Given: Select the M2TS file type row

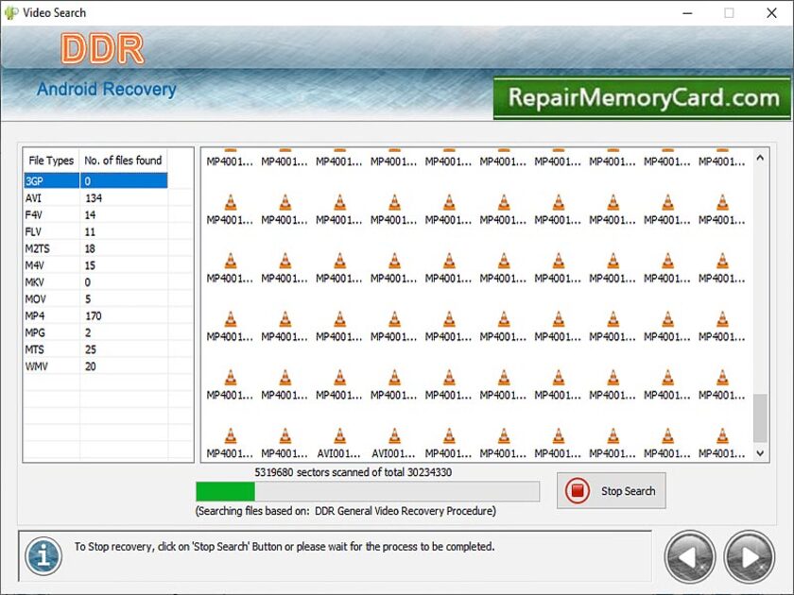Looking at the screenshot, I should [x=95, y=248].
